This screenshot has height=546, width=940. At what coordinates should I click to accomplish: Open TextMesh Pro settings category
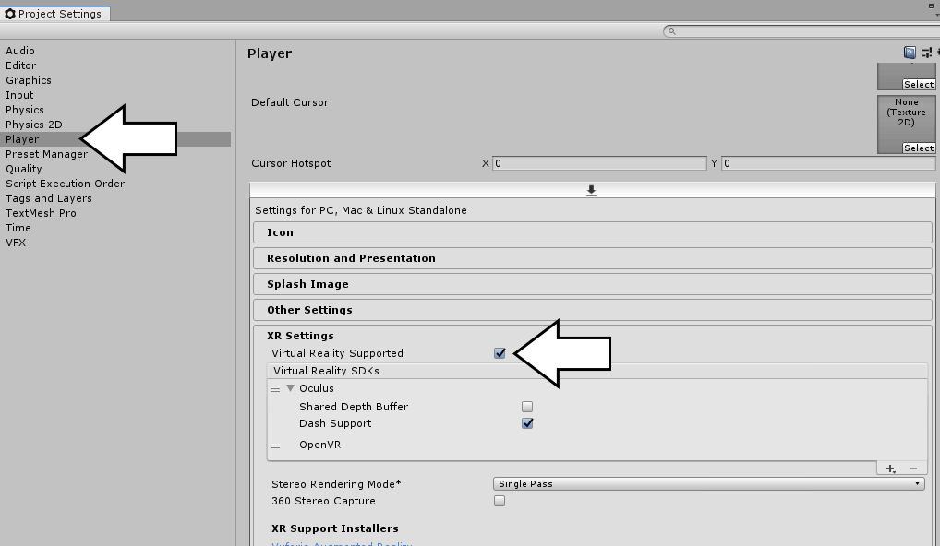[41, 213]
